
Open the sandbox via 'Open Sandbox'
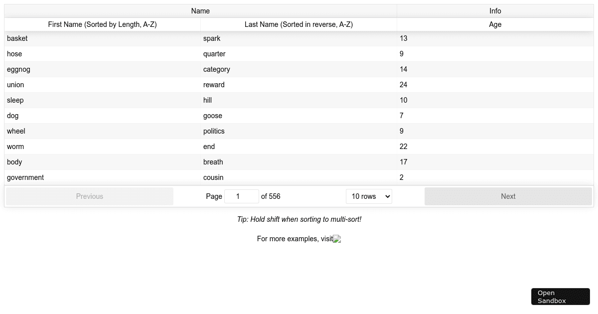[560, 296]
